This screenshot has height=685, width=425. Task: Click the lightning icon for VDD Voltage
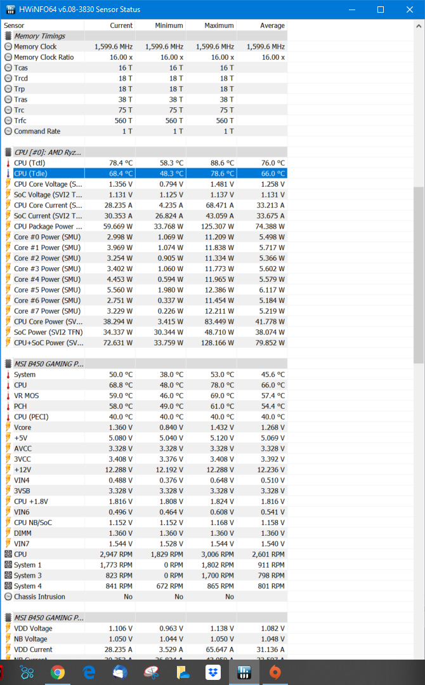[x=8, y=628]
